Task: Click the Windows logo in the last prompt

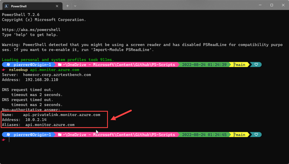Action: [x=8, y=135]
